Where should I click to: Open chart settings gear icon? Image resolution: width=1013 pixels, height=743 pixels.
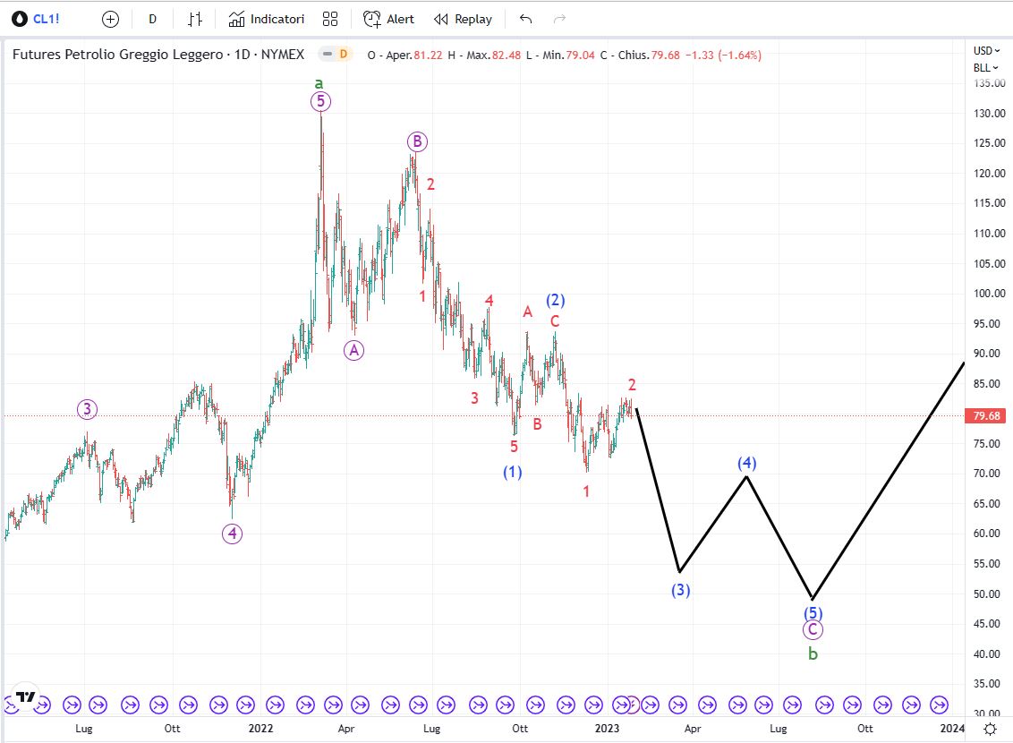click(x=990, y=729)
